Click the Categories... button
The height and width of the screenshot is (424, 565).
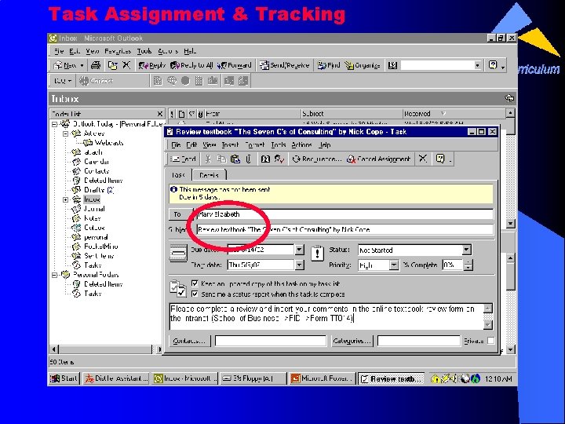(352, 341)
